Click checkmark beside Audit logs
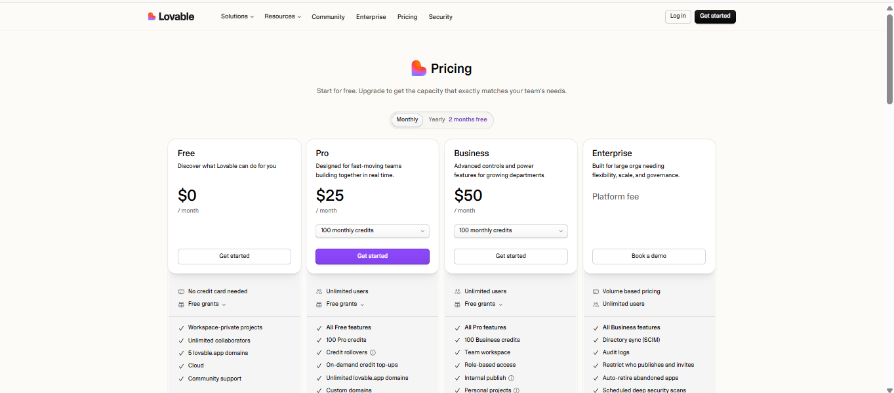 tap(596, 352)
